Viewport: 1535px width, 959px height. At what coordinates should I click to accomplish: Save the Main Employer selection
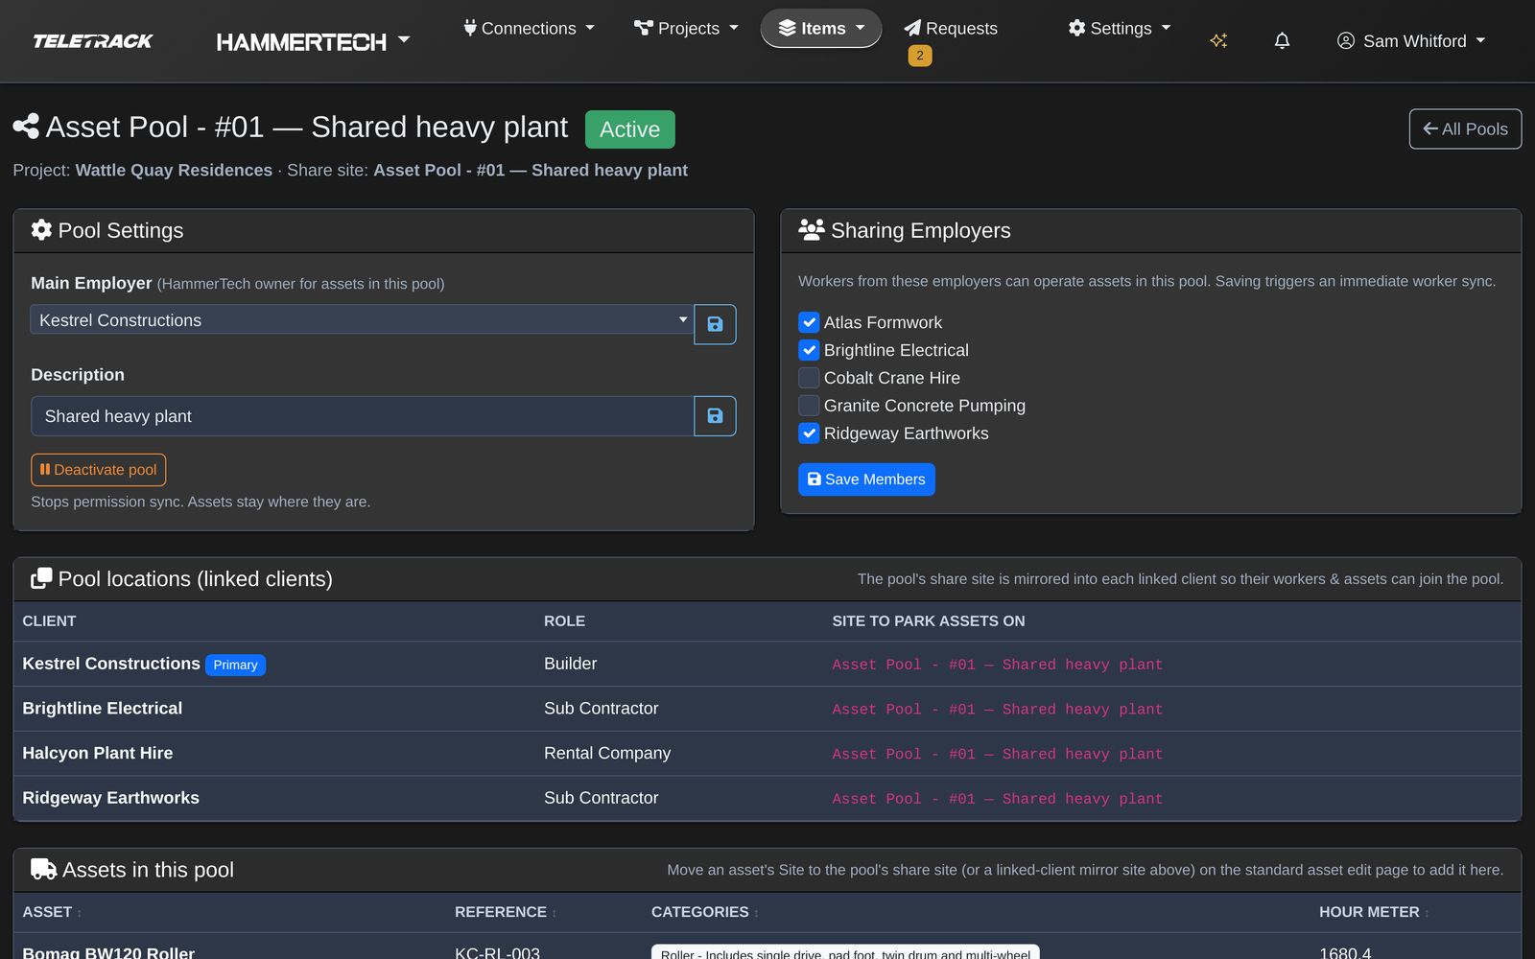715,324
